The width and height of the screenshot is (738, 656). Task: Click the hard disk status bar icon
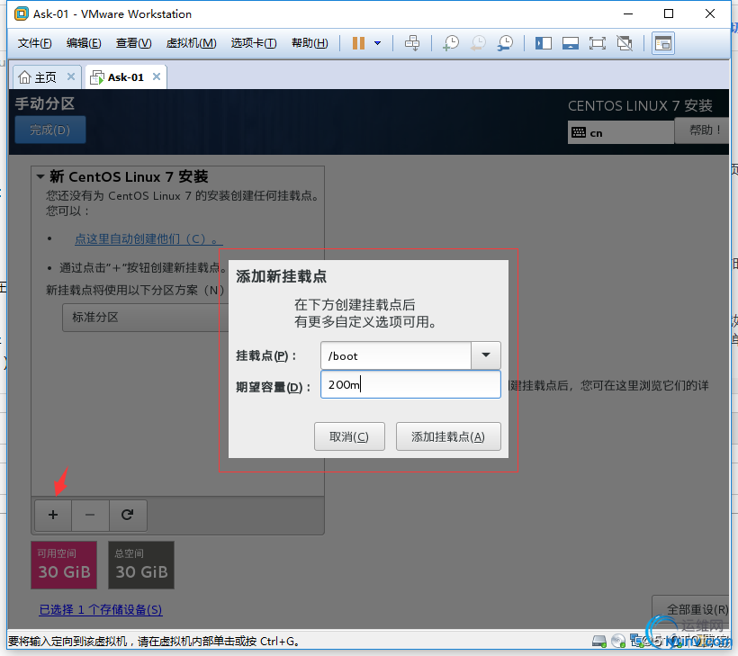(599, 641)
